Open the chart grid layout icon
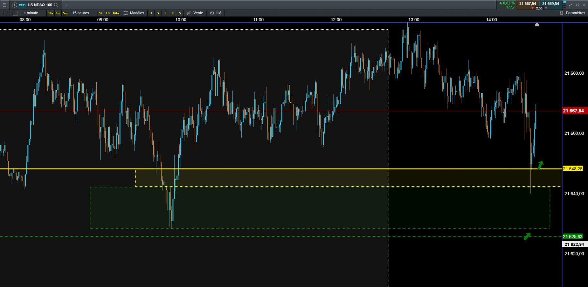588x287 pixels. coord(15,13)
